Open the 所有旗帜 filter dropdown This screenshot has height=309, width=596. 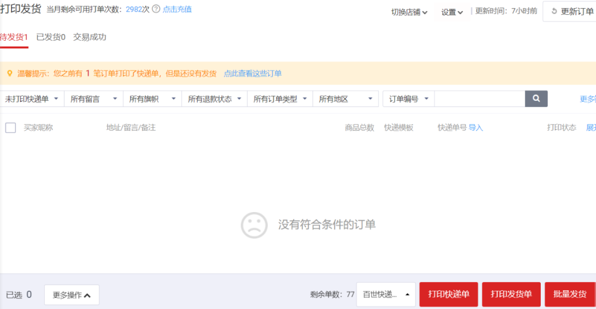(x=152, y=99)
